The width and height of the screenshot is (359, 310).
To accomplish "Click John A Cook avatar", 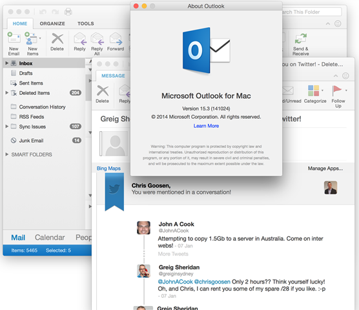I will point(143,227).
